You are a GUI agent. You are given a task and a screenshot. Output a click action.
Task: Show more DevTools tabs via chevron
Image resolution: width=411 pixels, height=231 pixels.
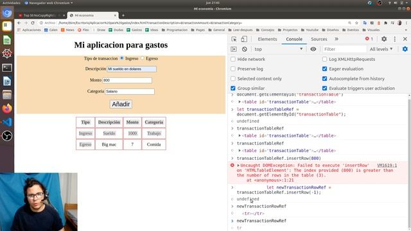point(337,39)
